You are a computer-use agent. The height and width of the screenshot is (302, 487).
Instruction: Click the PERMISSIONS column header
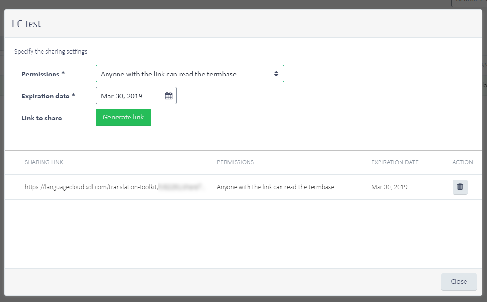(x=235, y=162)
